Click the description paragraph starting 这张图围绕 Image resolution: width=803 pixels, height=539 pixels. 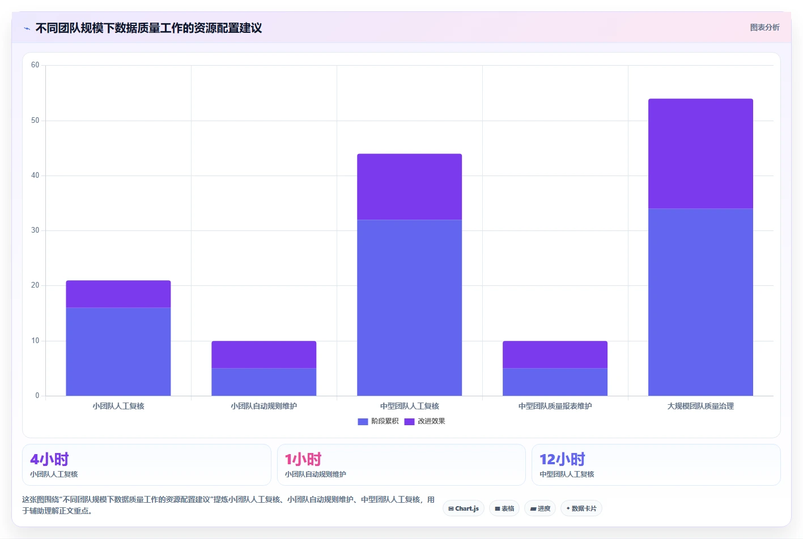point(228,505)
